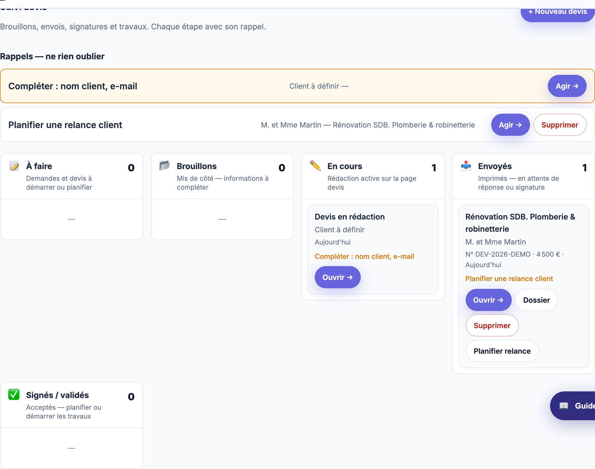Screen dimensions: 595x469
Task: Click the Compléter : nom client, e-mail reminder title
Action: click(73, 86)
